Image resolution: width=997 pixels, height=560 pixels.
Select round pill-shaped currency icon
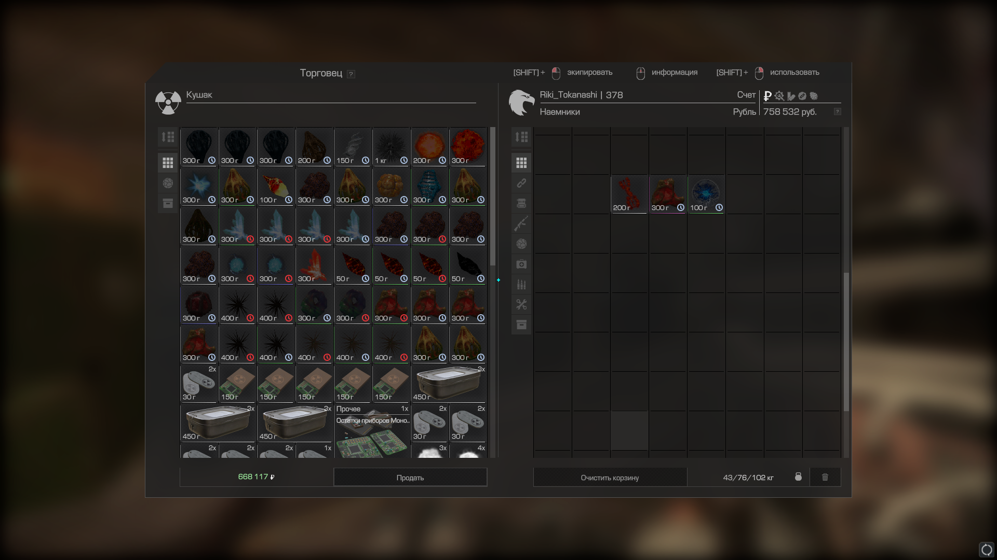point(802,96)
